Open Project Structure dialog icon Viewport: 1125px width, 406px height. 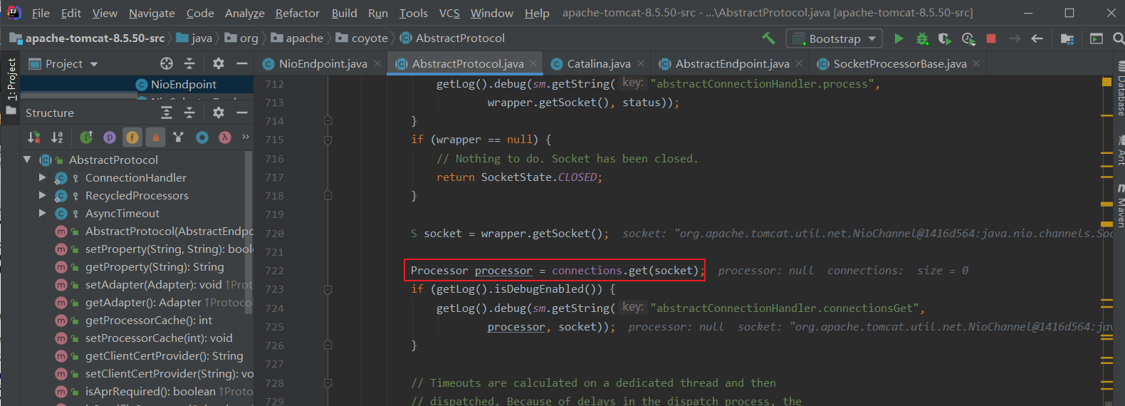coord(1067,38)
